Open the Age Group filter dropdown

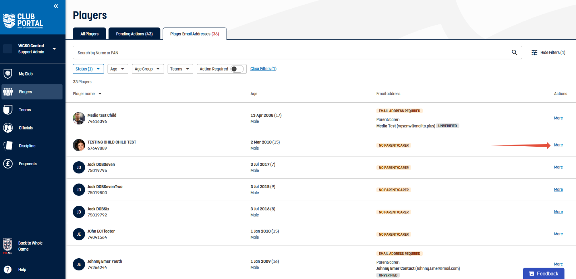(148, 69)
